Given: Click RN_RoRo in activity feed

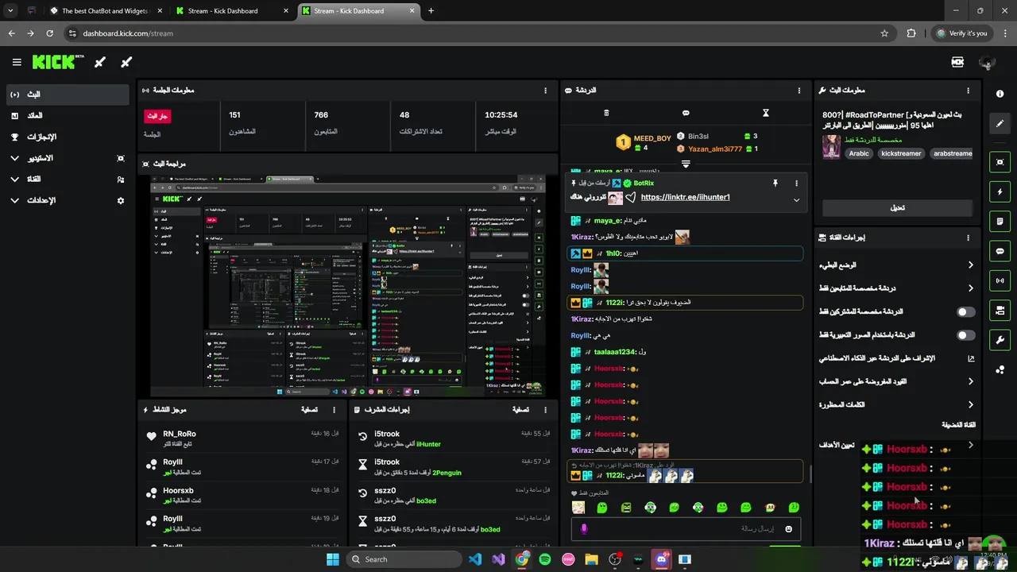Looking at the screenshot, I should (180, 434).
